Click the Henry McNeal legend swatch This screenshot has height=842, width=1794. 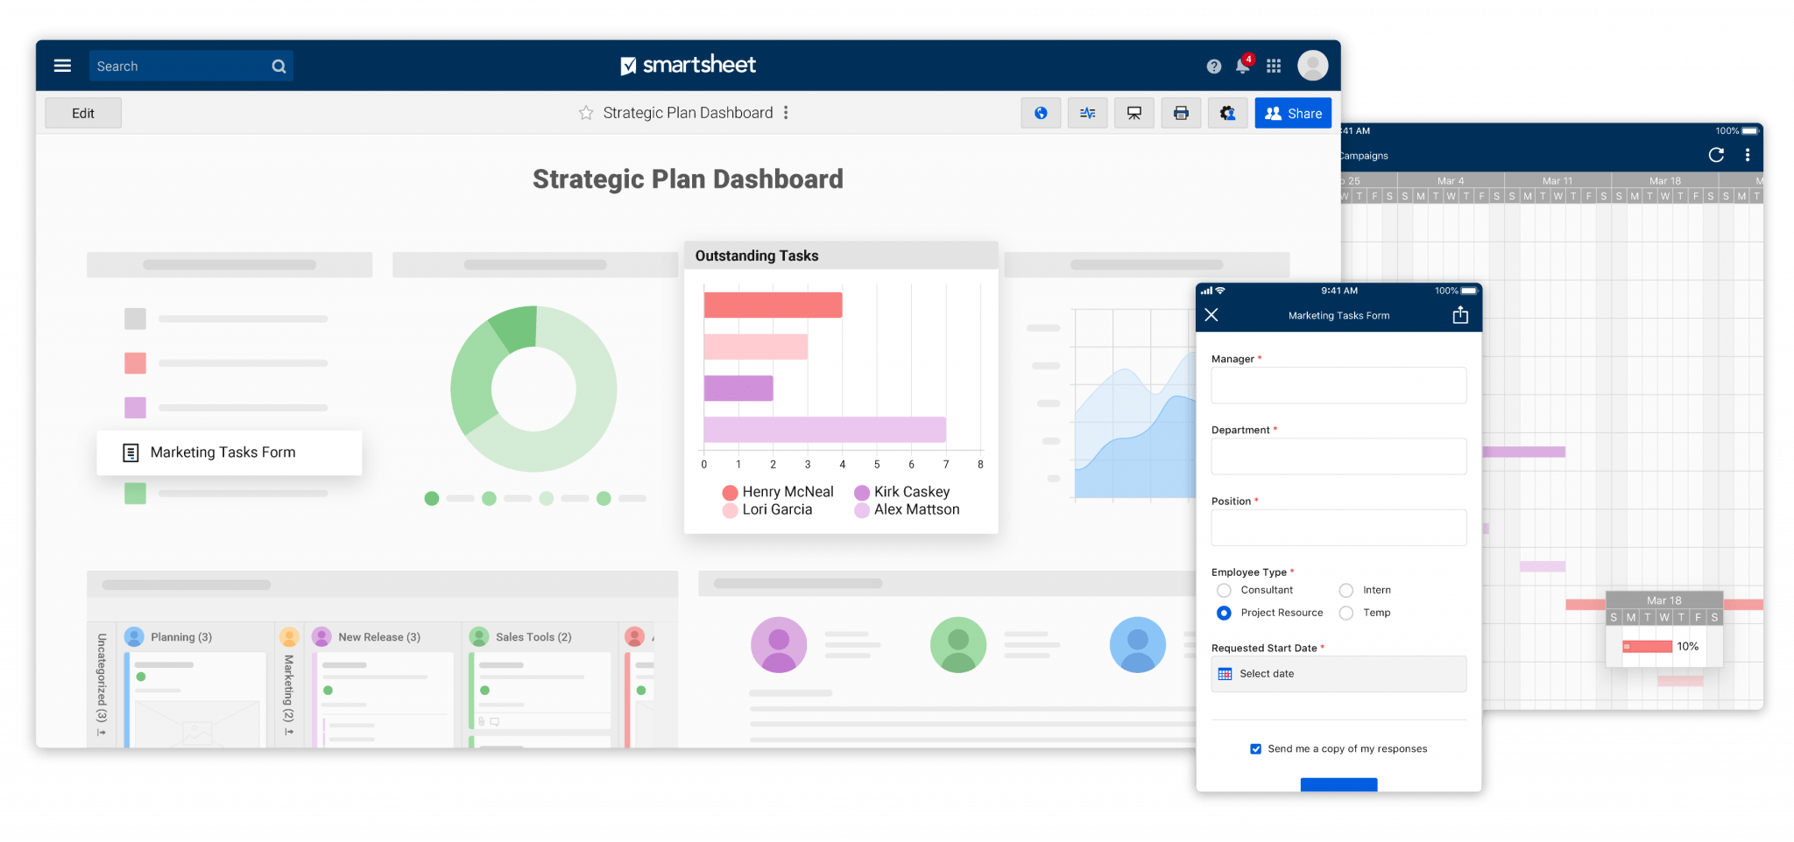[x=730, y=493]
